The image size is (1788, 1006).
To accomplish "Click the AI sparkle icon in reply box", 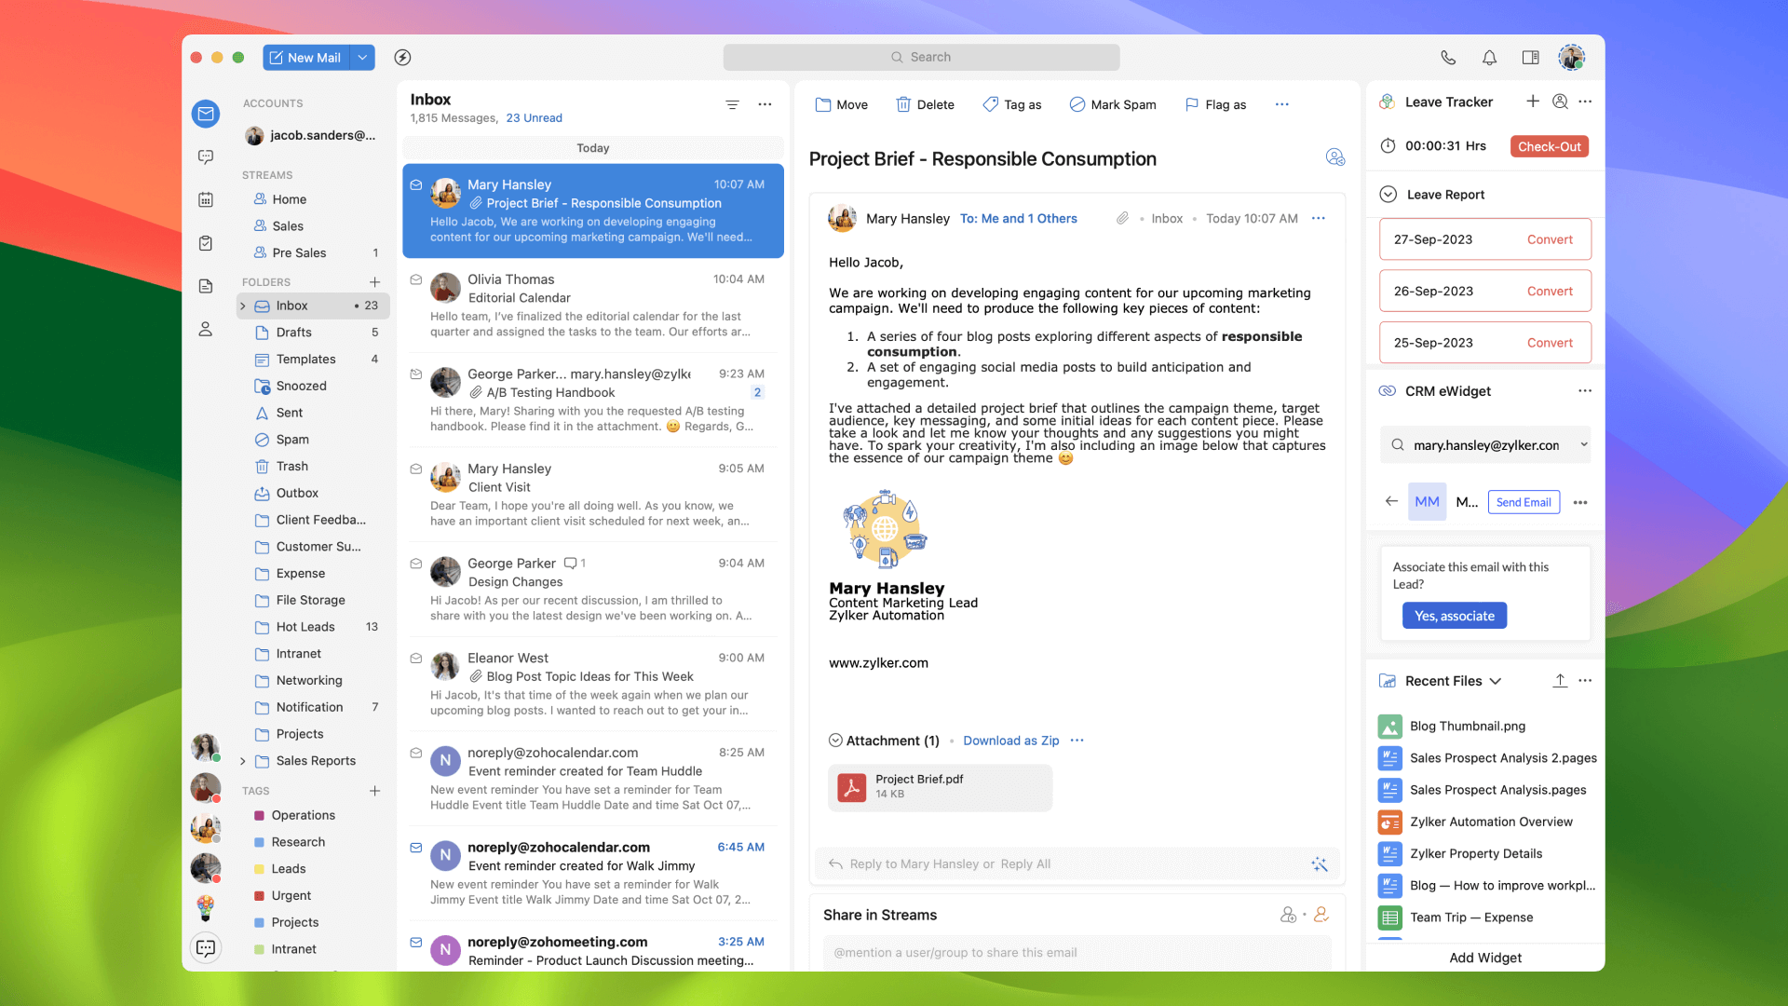I will pos(1320,864).
